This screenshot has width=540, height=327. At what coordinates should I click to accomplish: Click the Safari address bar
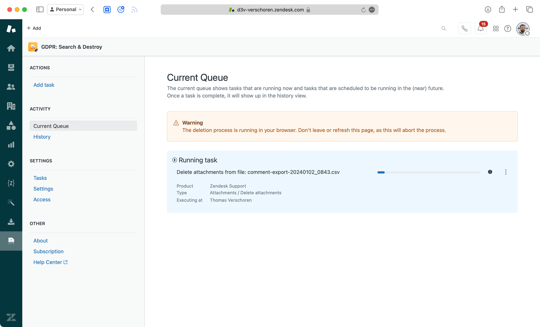point(269,10)
